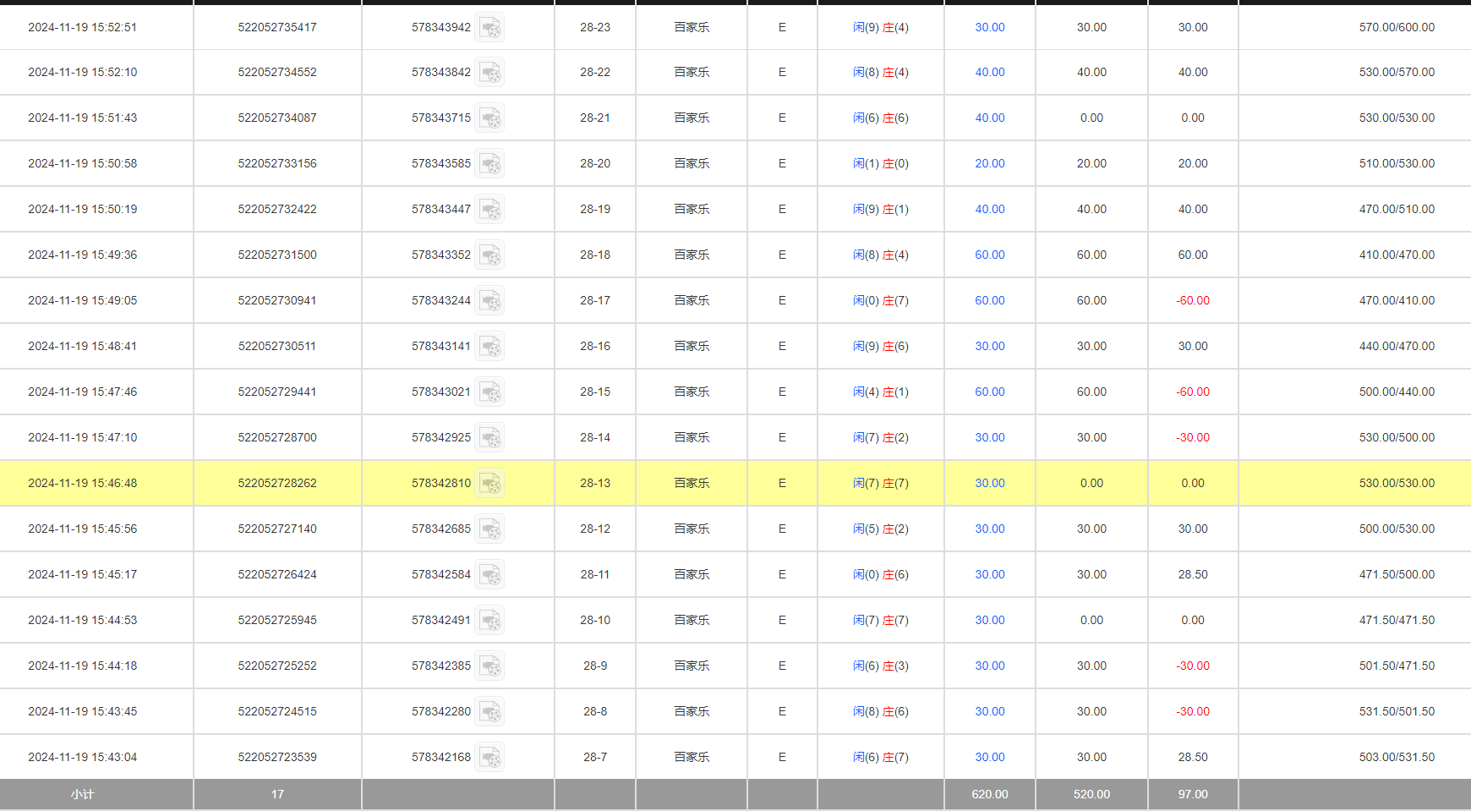Image resolution: width=1471 pixels, height=811 pixels.
Task: Open the replay icon next to 578343715
Action: click(489, 118)
